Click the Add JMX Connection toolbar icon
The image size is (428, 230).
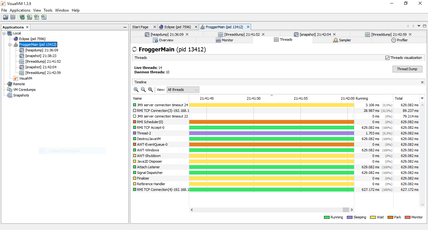(x=29, y=17)
